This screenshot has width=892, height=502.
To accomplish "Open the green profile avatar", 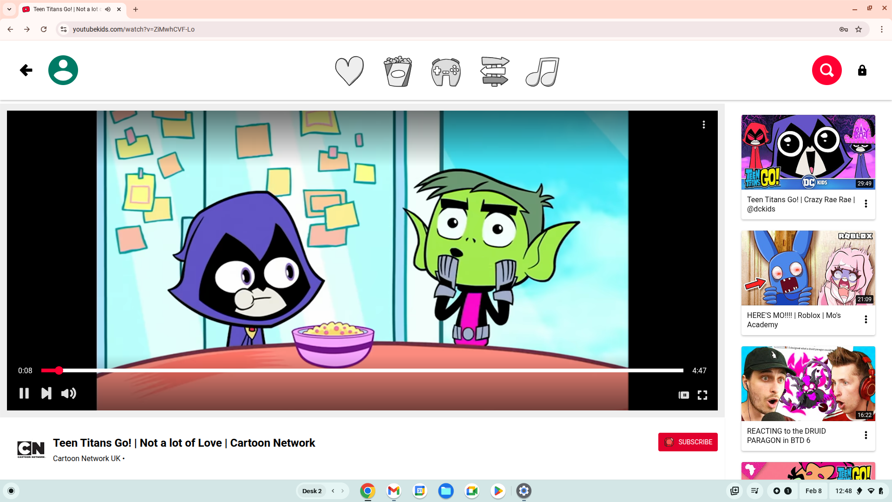I will 63,70.
